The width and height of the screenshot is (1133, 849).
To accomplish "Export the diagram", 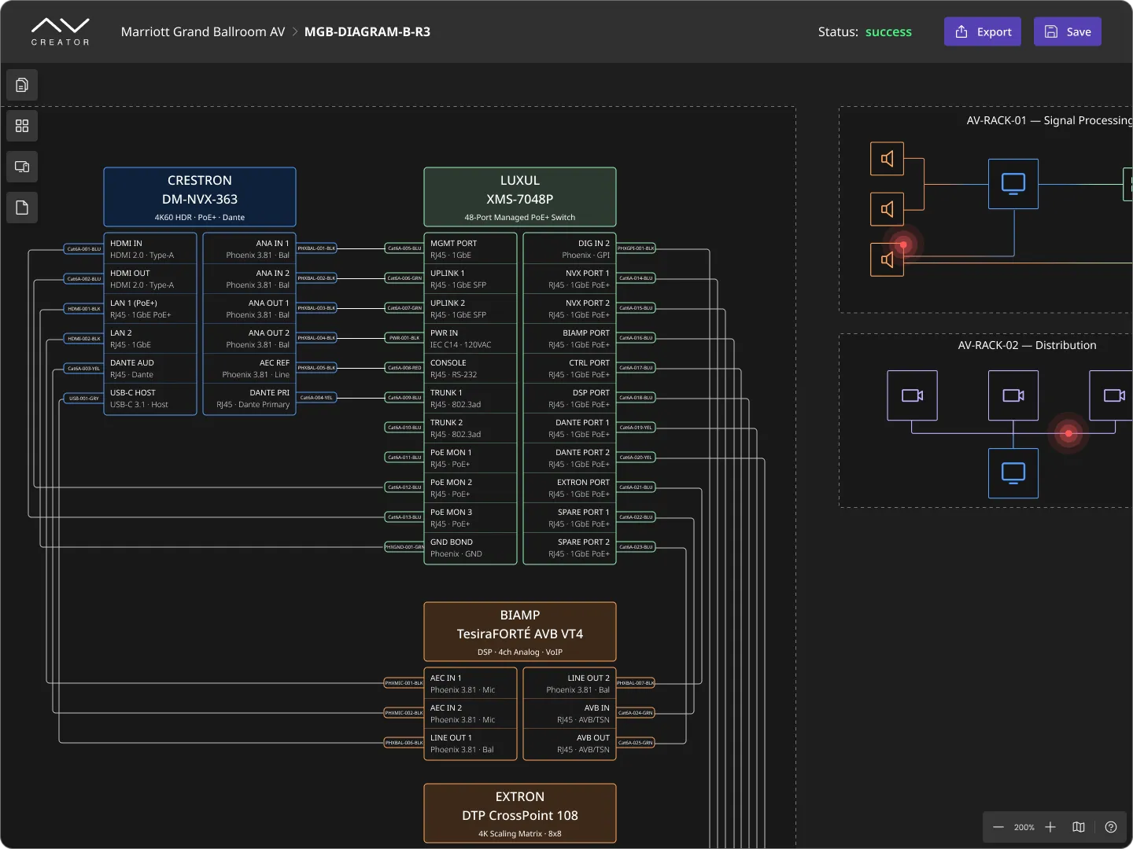I will (983, 31).
